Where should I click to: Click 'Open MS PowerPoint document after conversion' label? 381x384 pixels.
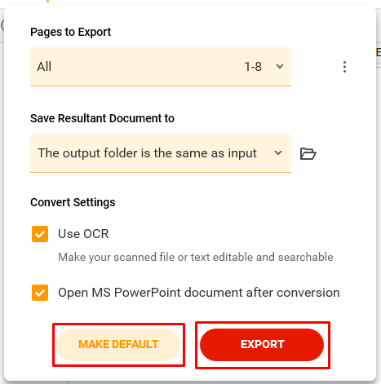click(199, 293)
